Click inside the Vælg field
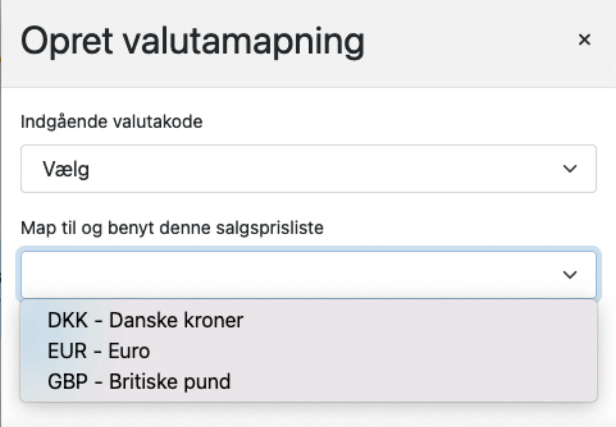Image resolution: width=616 pixels, height=427 pixels. (226, 169)
